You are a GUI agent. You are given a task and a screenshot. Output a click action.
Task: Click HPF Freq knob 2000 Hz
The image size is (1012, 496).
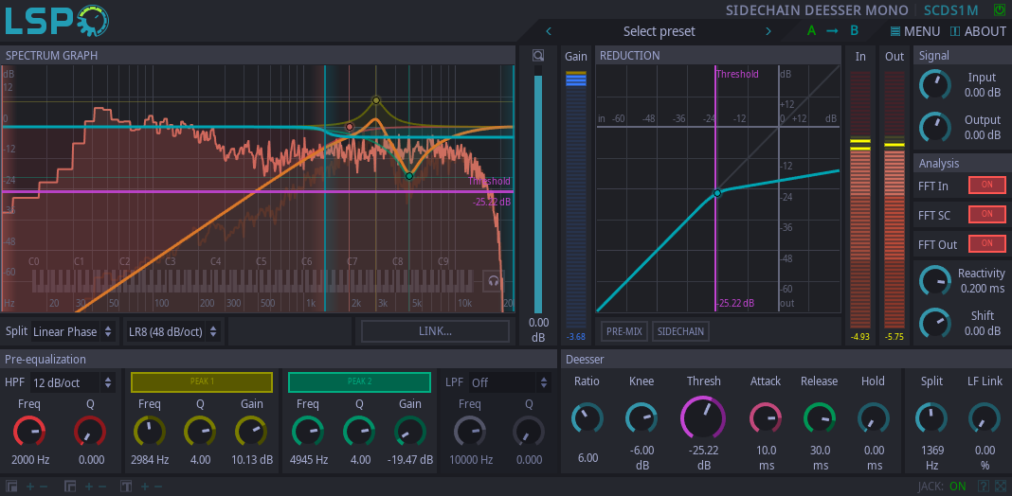point(29,432)
